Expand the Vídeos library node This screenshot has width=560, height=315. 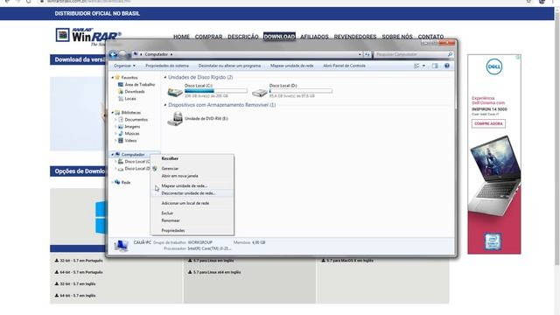115,140
